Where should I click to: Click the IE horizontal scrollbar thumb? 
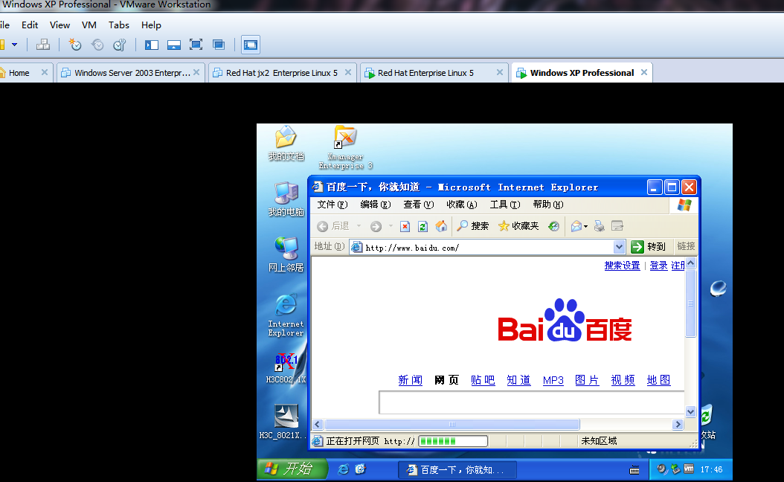point(452,425)
